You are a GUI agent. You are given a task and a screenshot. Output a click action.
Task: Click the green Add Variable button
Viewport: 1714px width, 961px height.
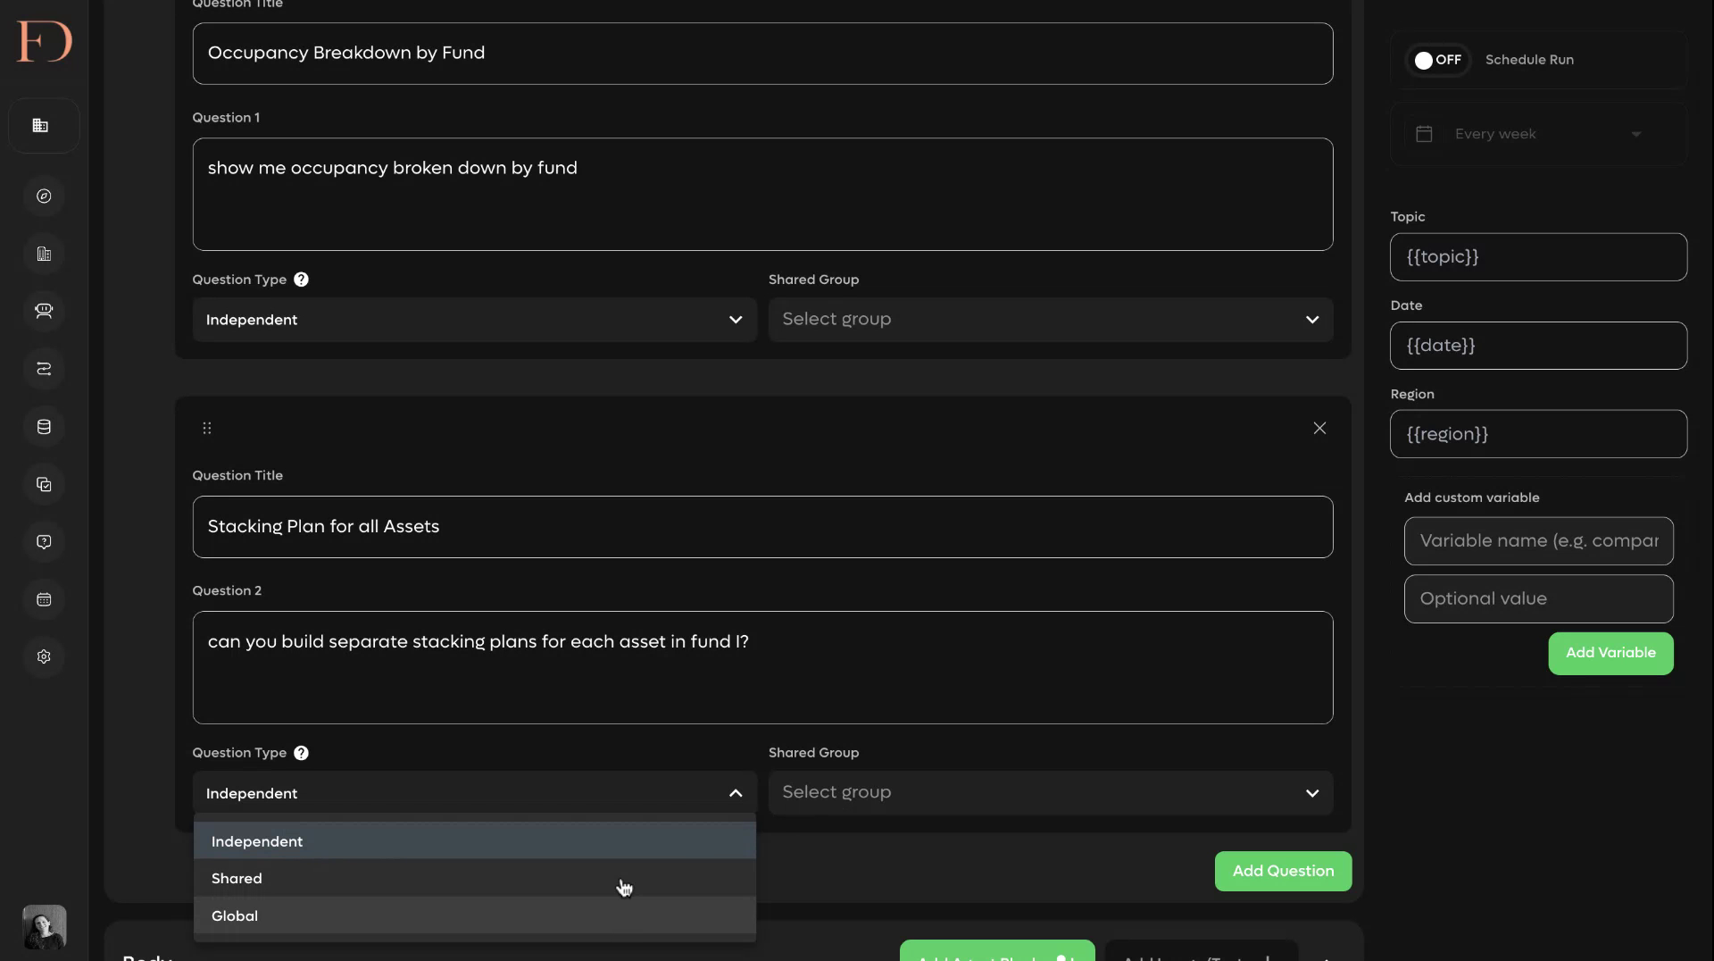[x=1610, y=654]
